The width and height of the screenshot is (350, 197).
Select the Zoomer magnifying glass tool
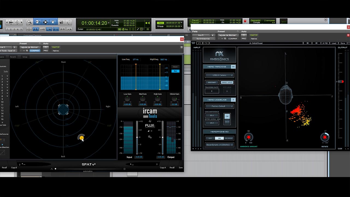[30, 22]
